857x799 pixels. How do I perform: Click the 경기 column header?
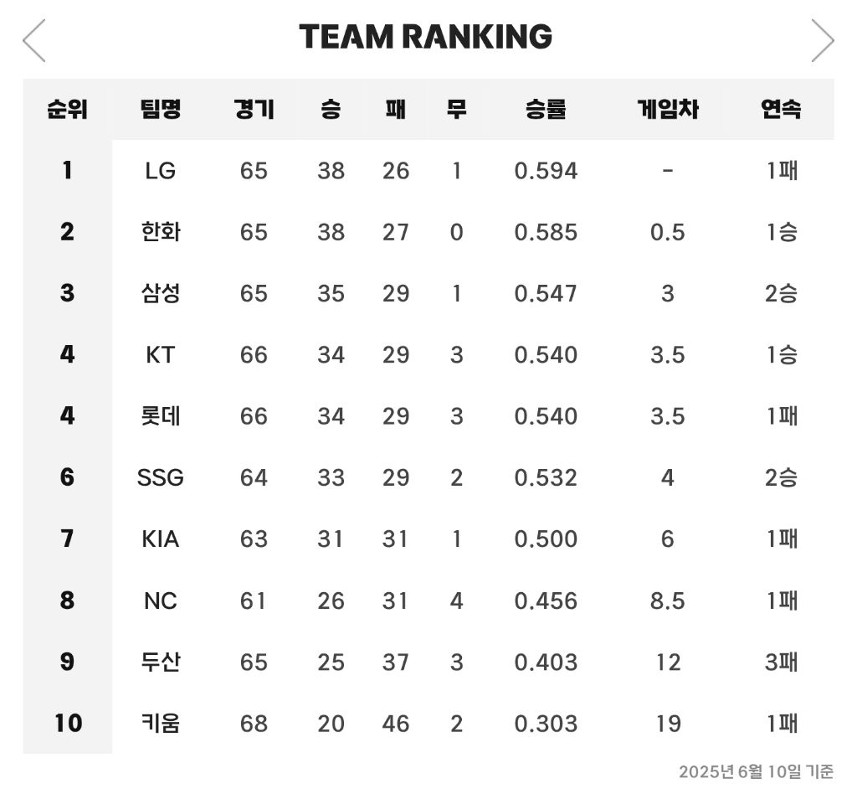tap(254, 109)
